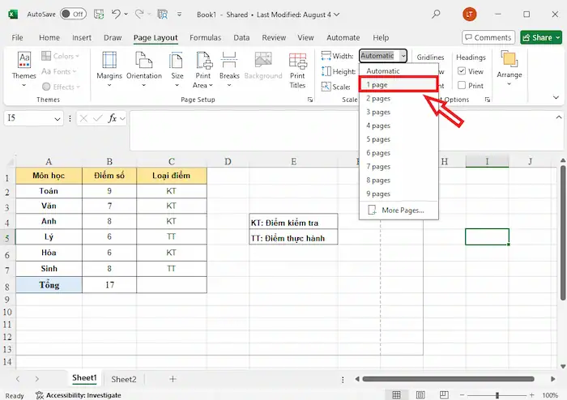The height and width of the screenshot is (400, 567).
Task: Open the Arrange options
Action: click(x=509, y=68)
